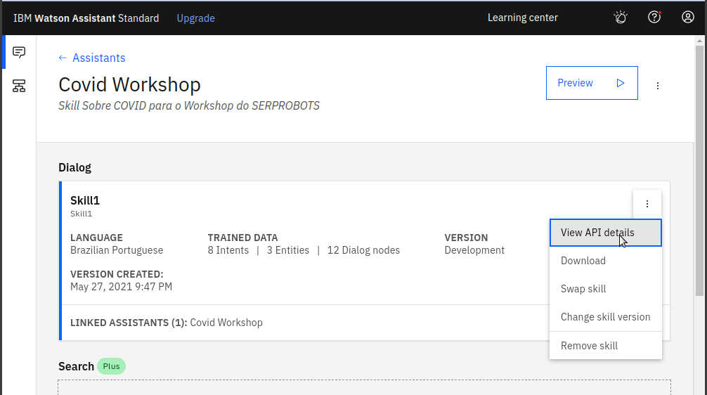Click the scrollbar up arrow
Viewport: 707px width, 395px height.
(x=699, y=41)
